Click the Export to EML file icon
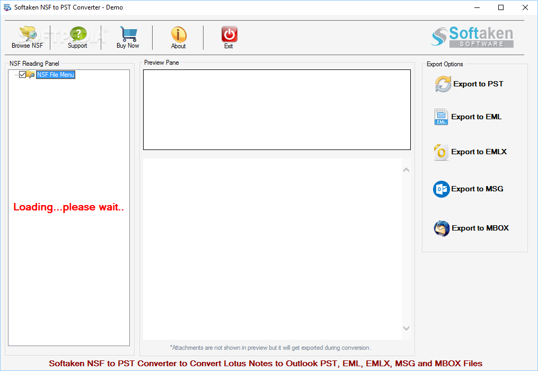Image resolution: width=538 pixels, height=371 pixels. tap(441, 117)
